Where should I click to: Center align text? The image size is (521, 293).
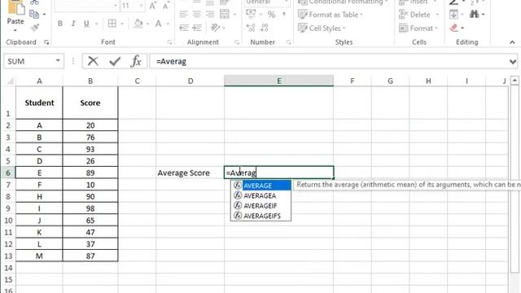coord(197,15)
